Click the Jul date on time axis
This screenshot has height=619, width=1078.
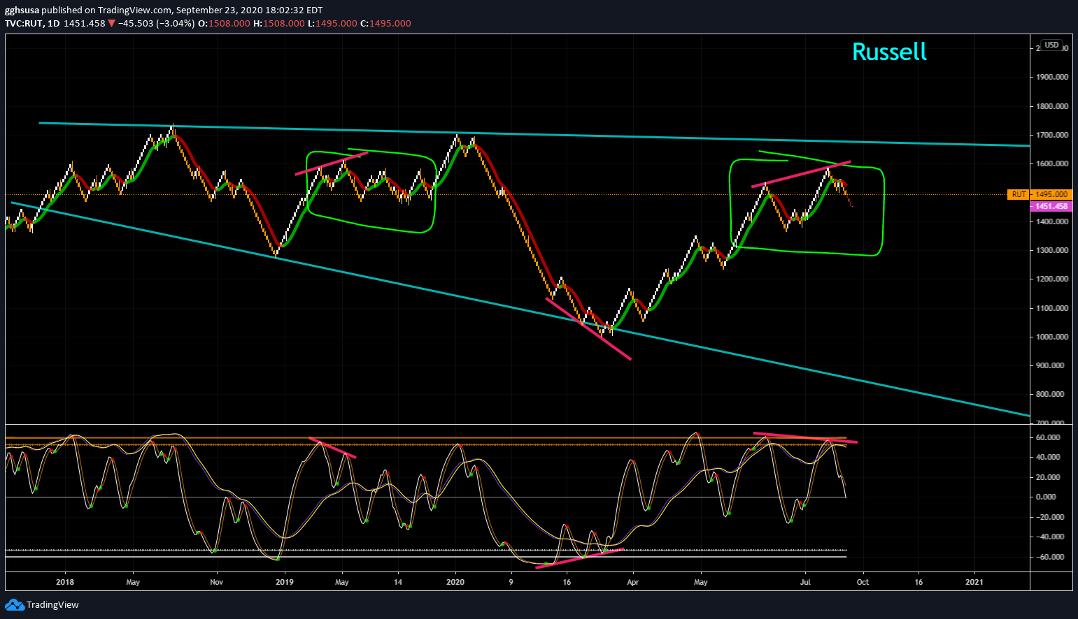pos(806,581)
